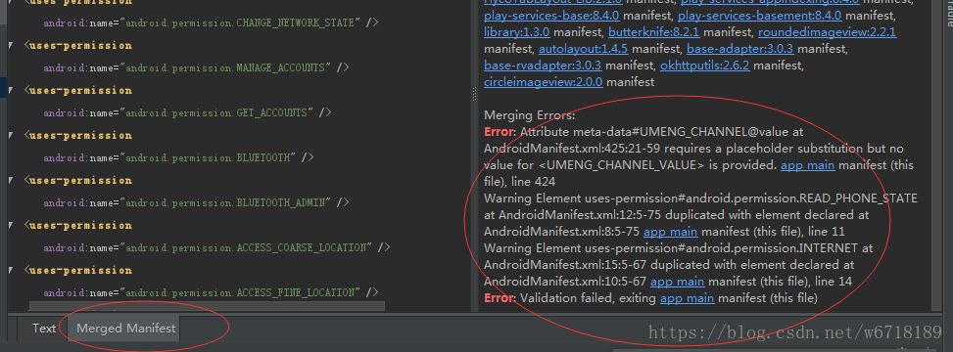Collapse the uses-permission block for MANAGE_ACCOUNTS
Image resolution: width=953 pixels, height=352 pixels.
tap(12, 46)
